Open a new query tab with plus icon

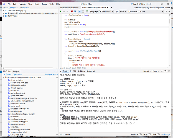[x=111, y=7]
